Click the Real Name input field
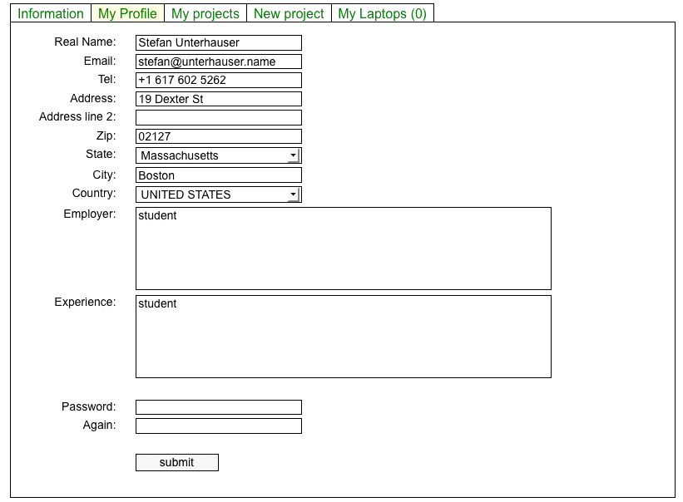Viewport: 683px width, 502px height. coord(218,42)
